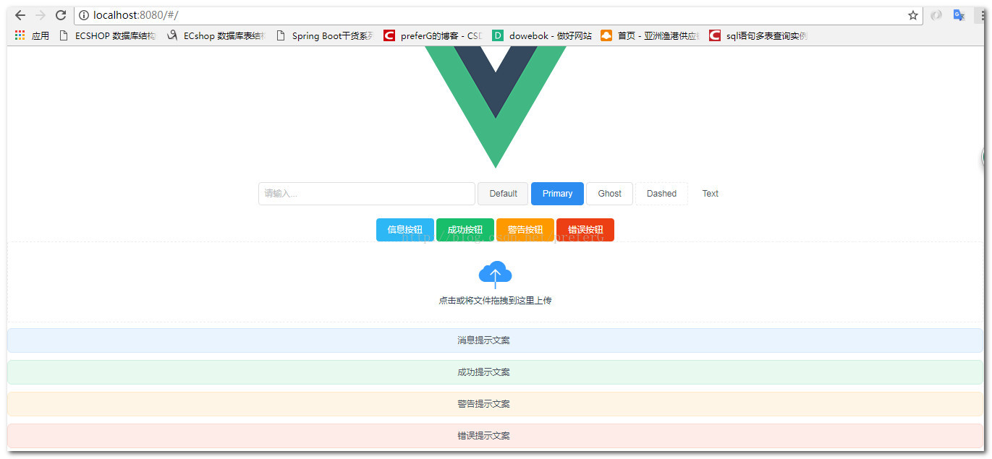Screen dimensions: 992x459
Task: Click the blue 消息提示文案 alert
Action: (x=496, y=340)
